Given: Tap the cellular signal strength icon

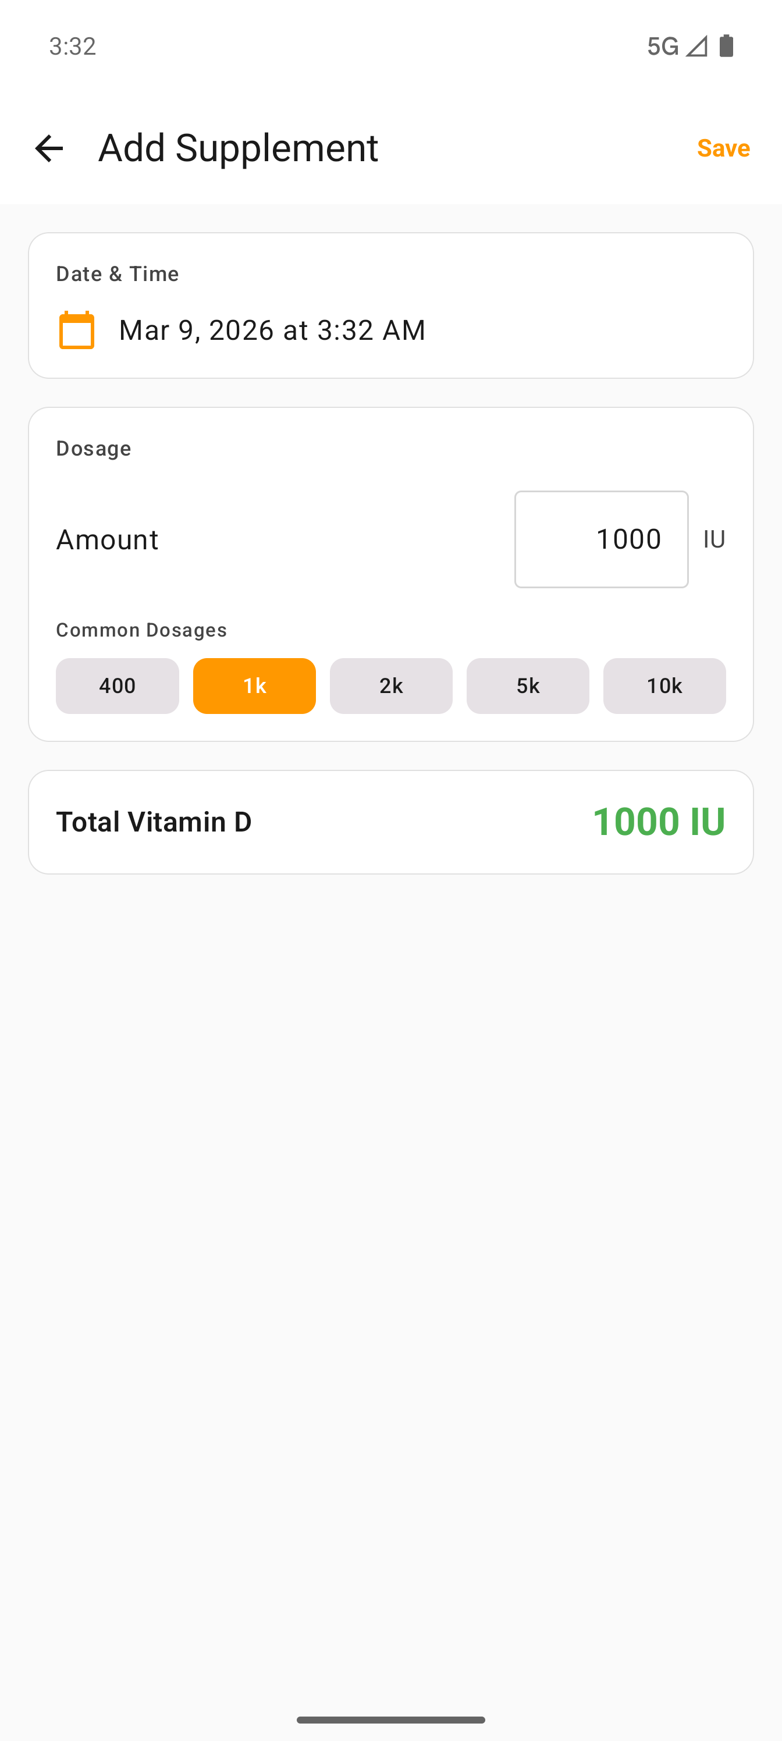Looking at the screenshot, I should click(x=697, y=46).
